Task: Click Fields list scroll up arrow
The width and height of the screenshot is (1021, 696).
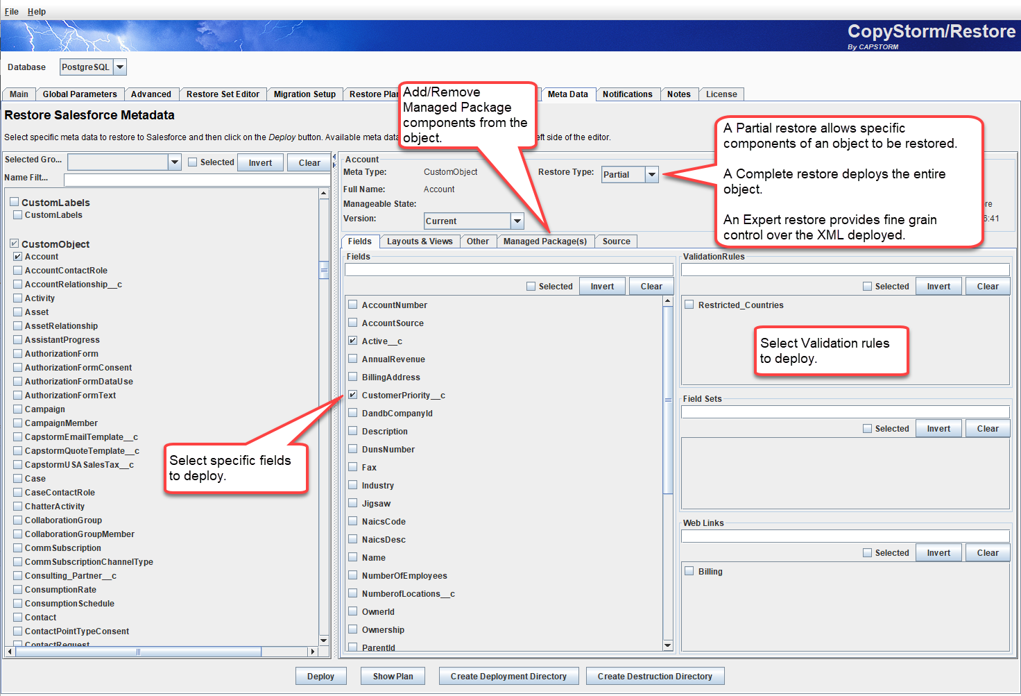Action: [x=668, y=301]
